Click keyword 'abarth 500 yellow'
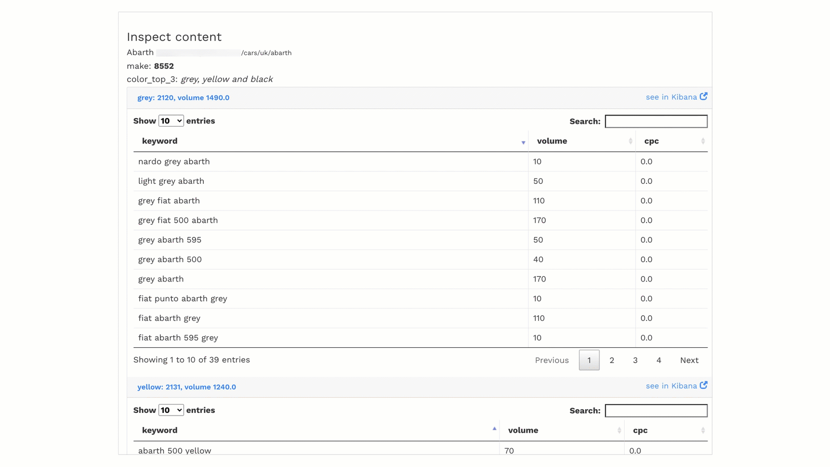The height and width of the screenshot is (467, 830). (175, 451)
